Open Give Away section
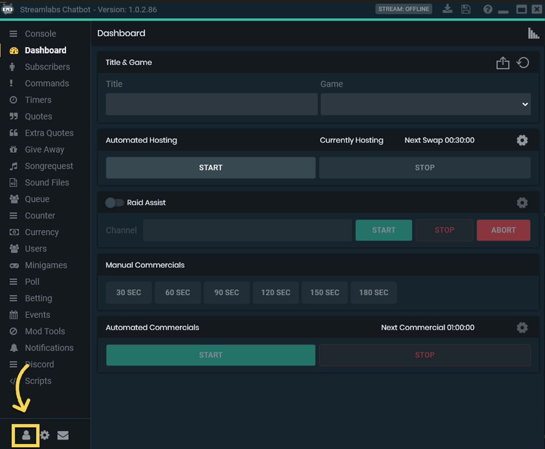545x449 pixels. click(x=45, y=150)
